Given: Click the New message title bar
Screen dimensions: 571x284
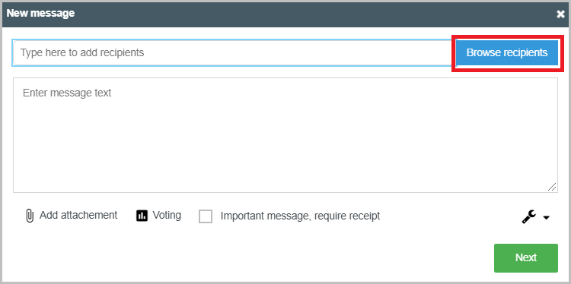Looking at the screenshot, I should [285, 14].
